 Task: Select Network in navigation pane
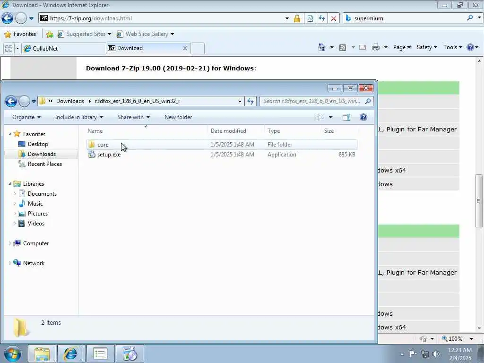[x=34, y=263]
